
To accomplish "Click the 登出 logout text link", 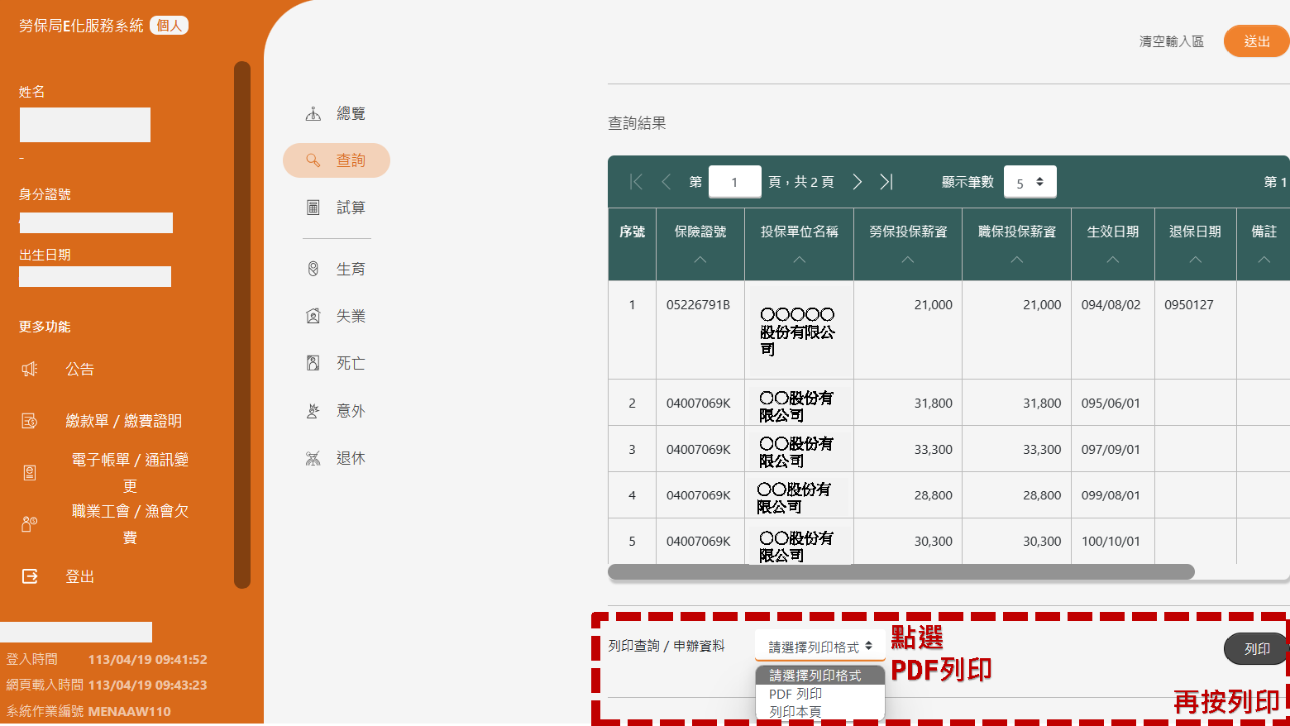I will 79,576.
